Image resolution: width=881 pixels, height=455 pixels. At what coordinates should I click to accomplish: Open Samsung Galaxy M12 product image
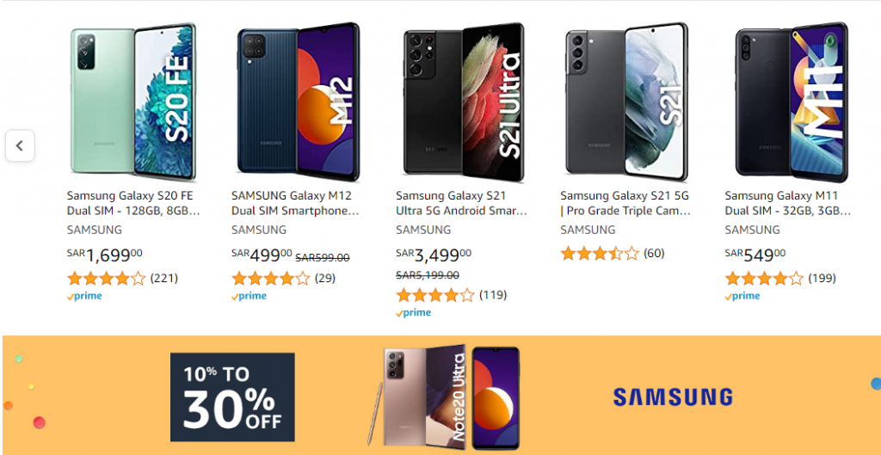pyautogui.click(x=299, y=101)
